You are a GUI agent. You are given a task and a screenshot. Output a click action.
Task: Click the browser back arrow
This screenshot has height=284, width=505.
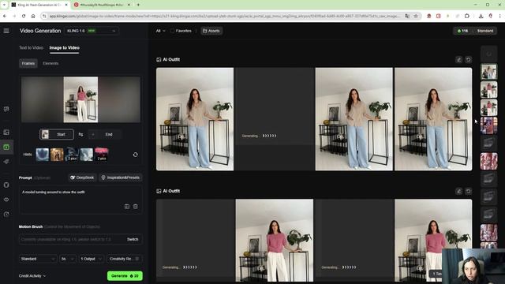[x=5, y=16]
